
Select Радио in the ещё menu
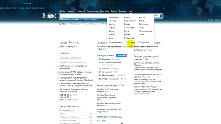(141, 21)
